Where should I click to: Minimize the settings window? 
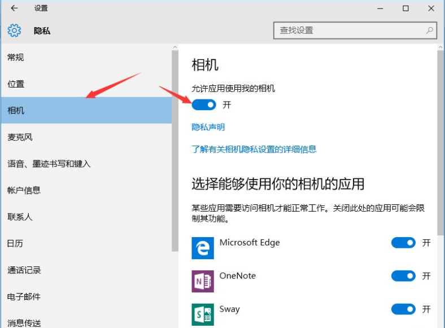(x=380, y=8)
